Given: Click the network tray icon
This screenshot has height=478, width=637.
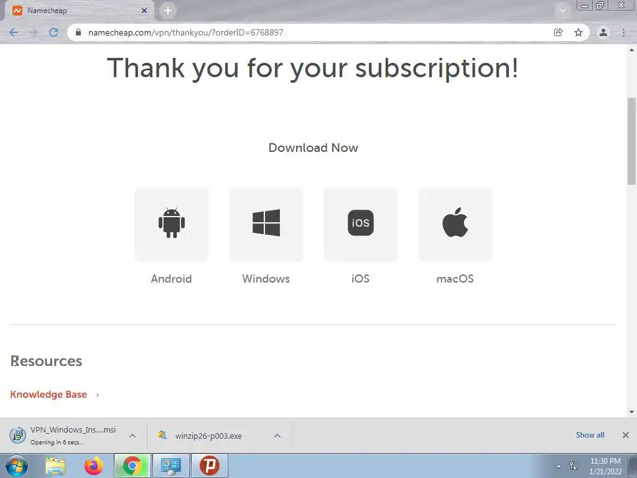Looking at the screenshot, I should 574,466.
